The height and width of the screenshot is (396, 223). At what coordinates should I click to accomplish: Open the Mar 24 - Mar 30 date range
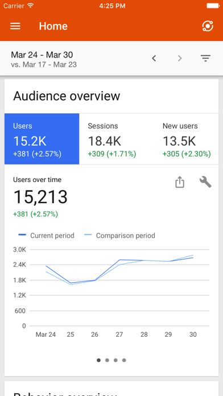tap(42, 55)
